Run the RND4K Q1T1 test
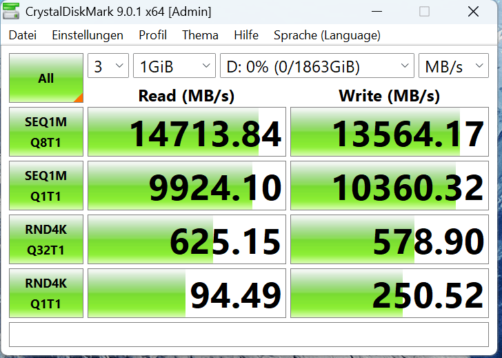Image resolution: width=502 pixels, height=358 pixels. 46,293
